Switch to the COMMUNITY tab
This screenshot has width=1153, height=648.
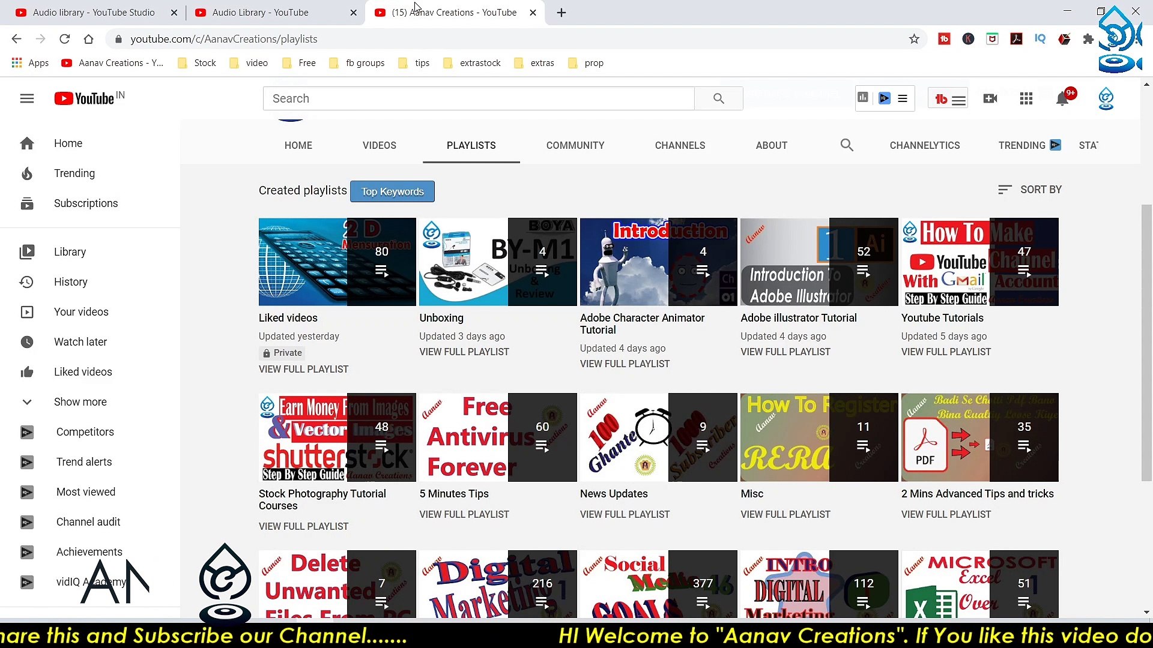575,145
